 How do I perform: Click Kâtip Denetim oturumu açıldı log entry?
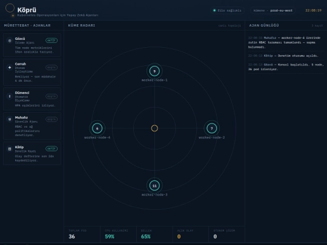click(286, 56)
